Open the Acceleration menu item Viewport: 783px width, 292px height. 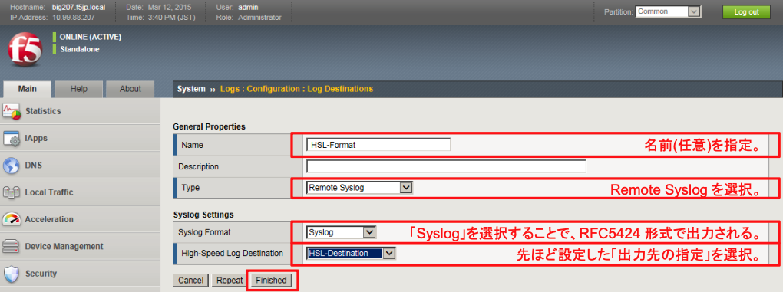[80, 219]
